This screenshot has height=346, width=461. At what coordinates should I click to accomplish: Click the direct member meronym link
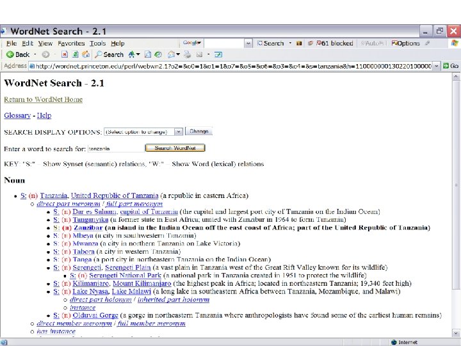point(74,323)
